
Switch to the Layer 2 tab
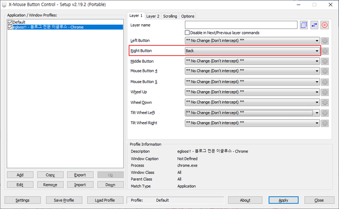[153, 16]
